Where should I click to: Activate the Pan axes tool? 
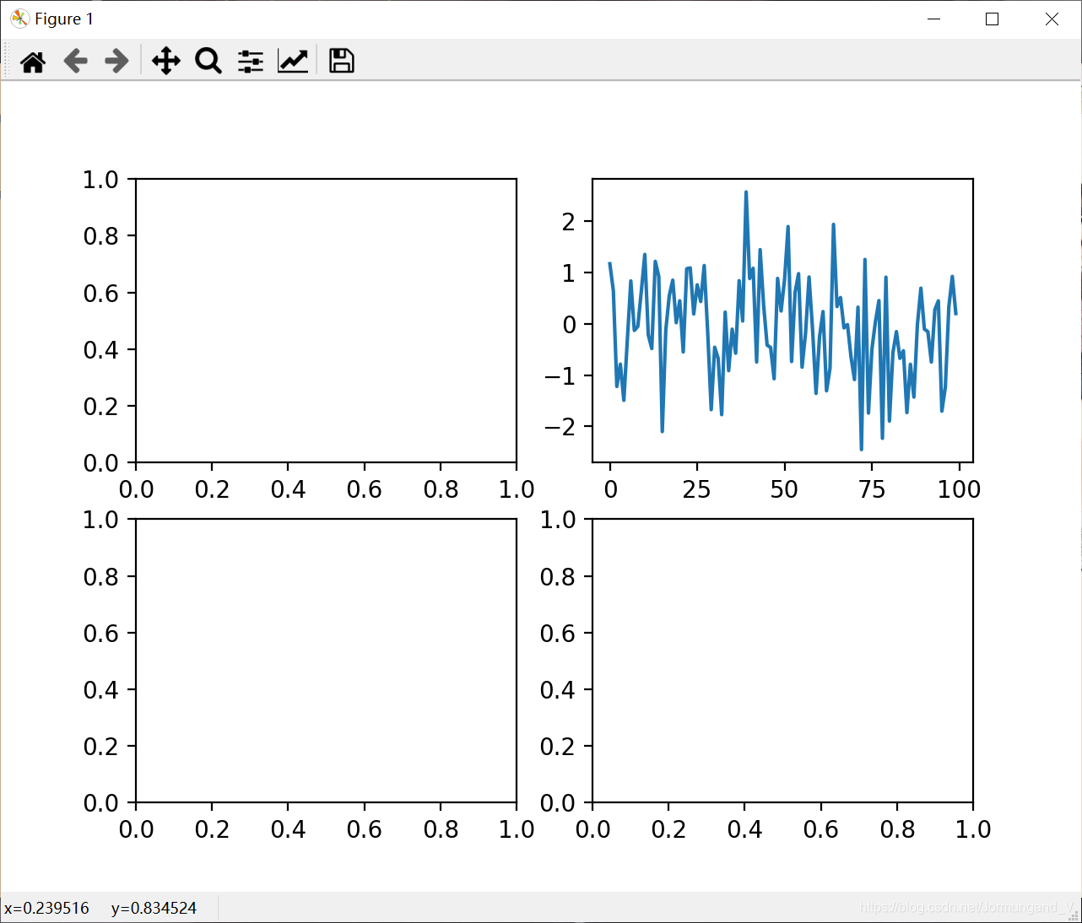click(x=166, y=61)
